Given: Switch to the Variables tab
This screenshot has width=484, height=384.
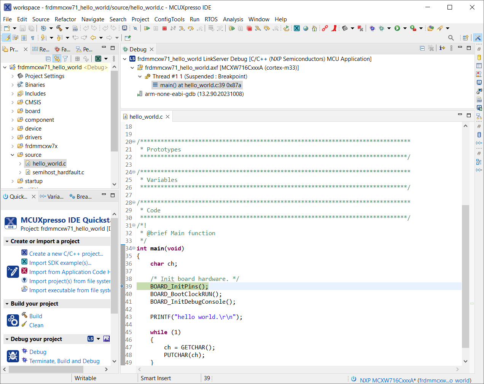Looking at the screenshot, I should [52, 197].
